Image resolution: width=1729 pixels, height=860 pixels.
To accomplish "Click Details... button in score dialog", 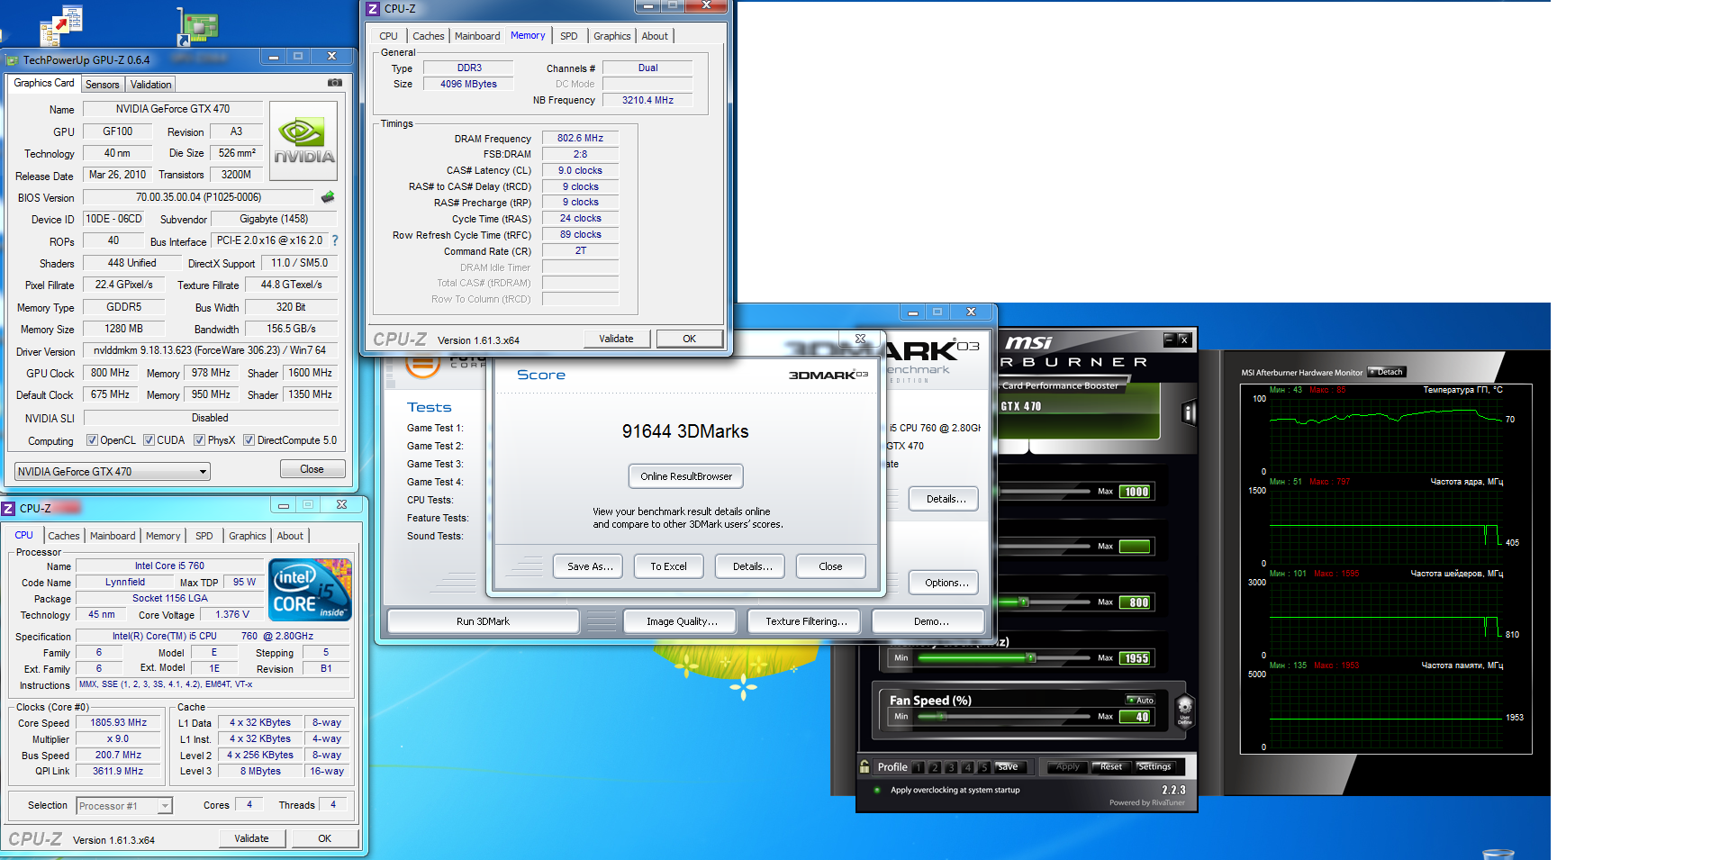I will pyautogui.click(x=752, y=566).
